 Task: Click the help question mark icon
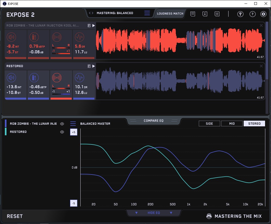(252, 14)
